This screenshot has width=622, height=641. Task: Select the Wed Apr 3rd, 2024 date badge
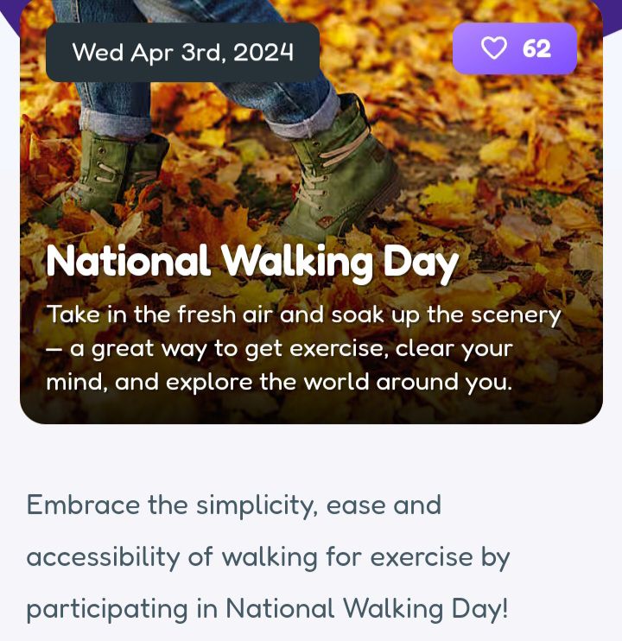(x=182, y=52)
